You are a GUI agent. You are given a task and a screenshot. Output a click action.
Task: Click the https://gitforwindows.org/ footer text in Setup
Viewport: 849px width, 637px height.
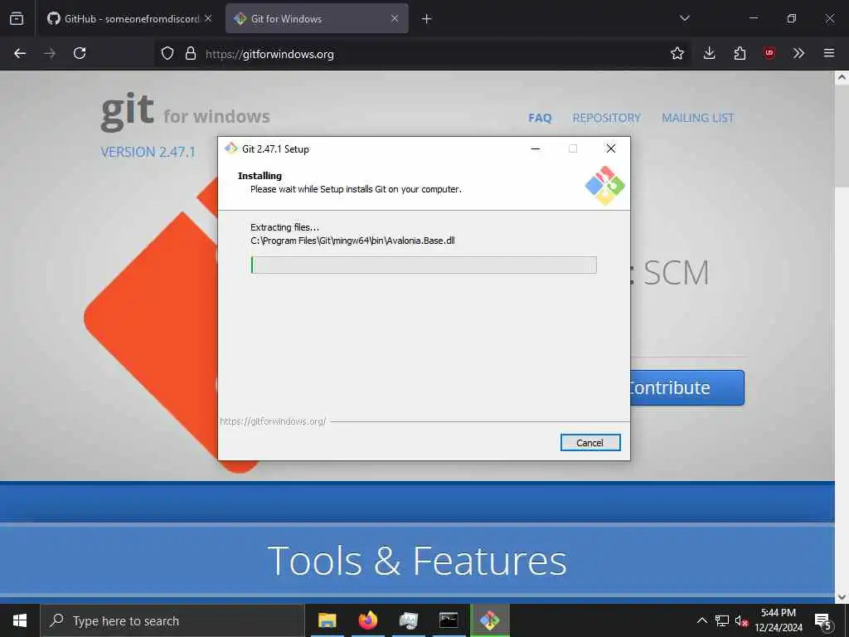273,421
